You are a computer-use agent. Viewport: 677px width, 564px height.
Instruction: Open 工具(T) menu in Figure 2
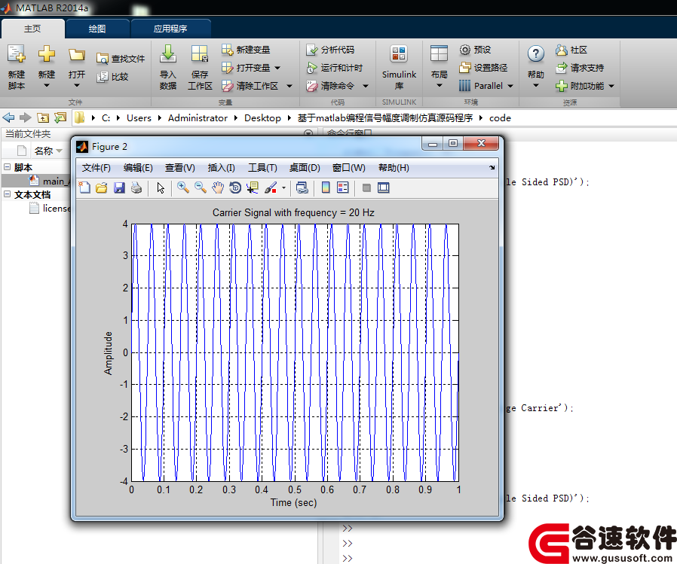tap(262, 167)
